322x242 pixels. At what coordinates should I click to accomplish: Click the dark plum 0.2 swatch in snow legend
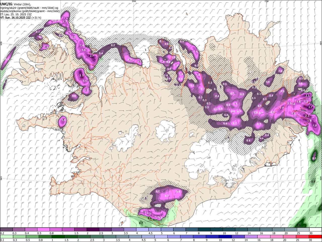coord(6,230)
